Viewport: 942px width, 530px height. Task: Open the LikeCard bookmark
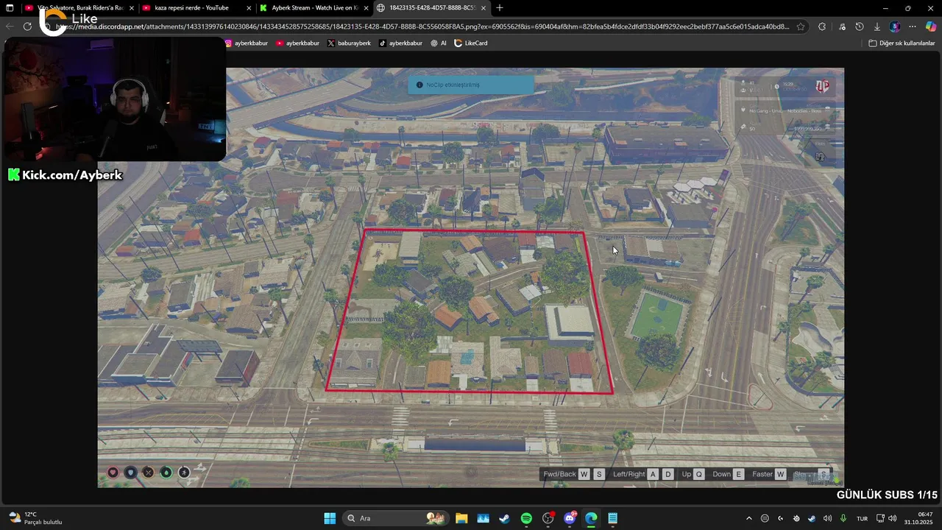pyautogui.click(x=471, y=43)
